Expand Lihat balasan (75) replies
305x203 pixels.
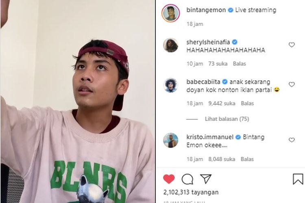(227, 119)
